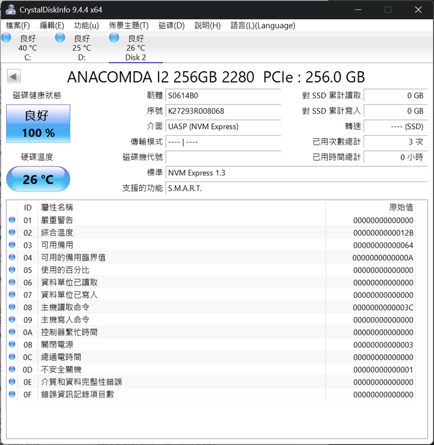This screenshot has height=445, width=434.
Task: Click the 良好 100% health status button
Action: coord(38,124)
